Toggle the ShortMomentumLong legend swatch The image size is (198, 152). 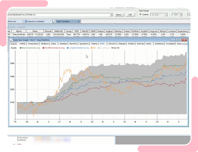point(43,48)
